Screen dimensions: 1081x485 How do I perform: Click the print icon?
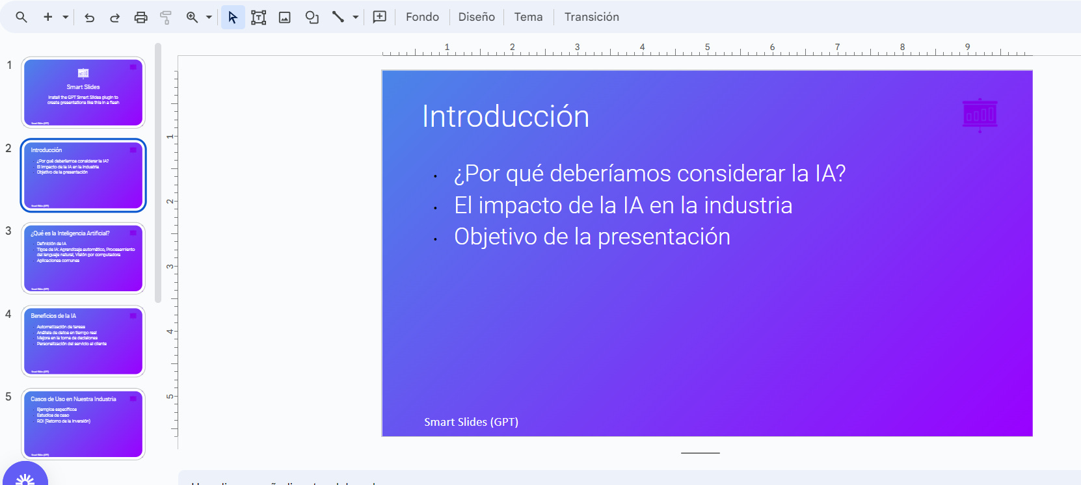coord(140,18)
